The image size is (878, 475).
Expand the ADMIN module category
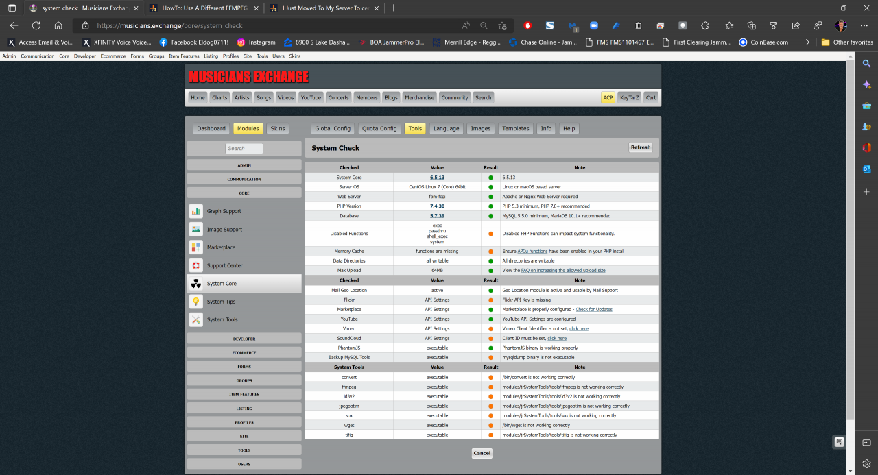point(244,165)
